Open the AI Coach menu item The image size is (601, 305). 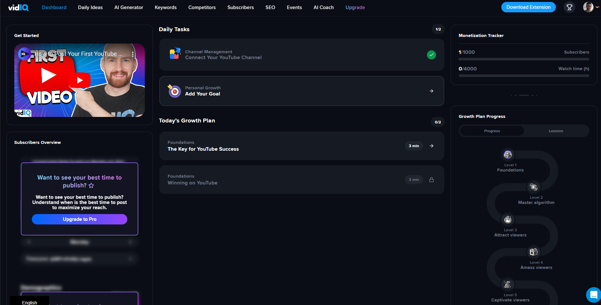coord(323,7)
